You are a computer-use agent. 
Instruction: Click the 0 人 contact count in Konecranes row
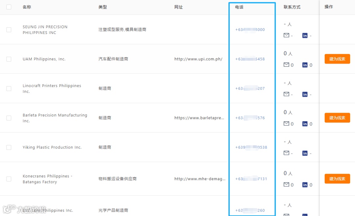(288, 173)
